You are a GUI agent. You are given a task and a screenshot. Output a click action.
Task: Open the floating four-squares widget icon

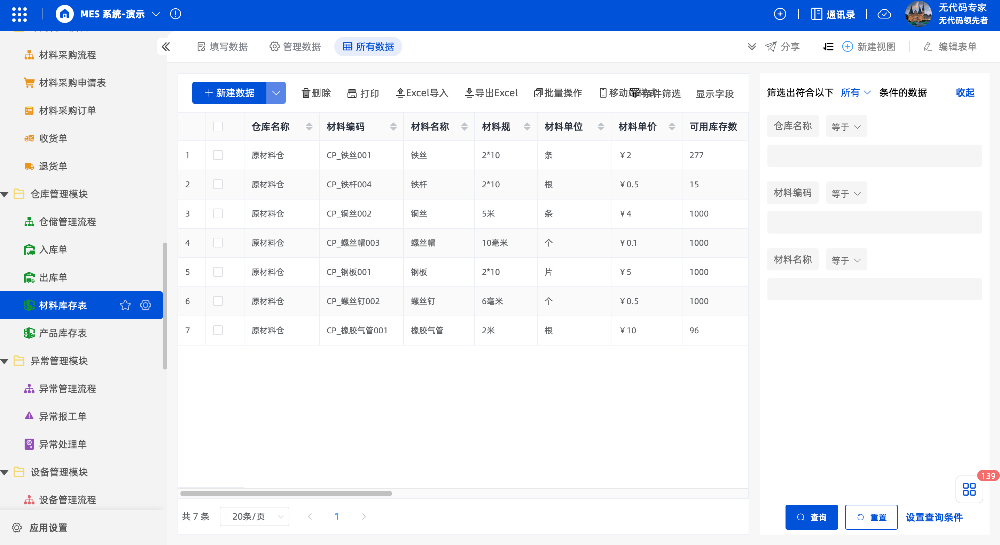(x=969, y=489)
